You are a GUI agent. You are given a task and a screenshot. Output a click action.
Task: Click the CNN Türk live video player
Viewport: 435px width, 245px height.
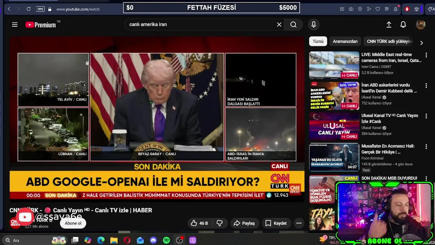coord(157,119)
